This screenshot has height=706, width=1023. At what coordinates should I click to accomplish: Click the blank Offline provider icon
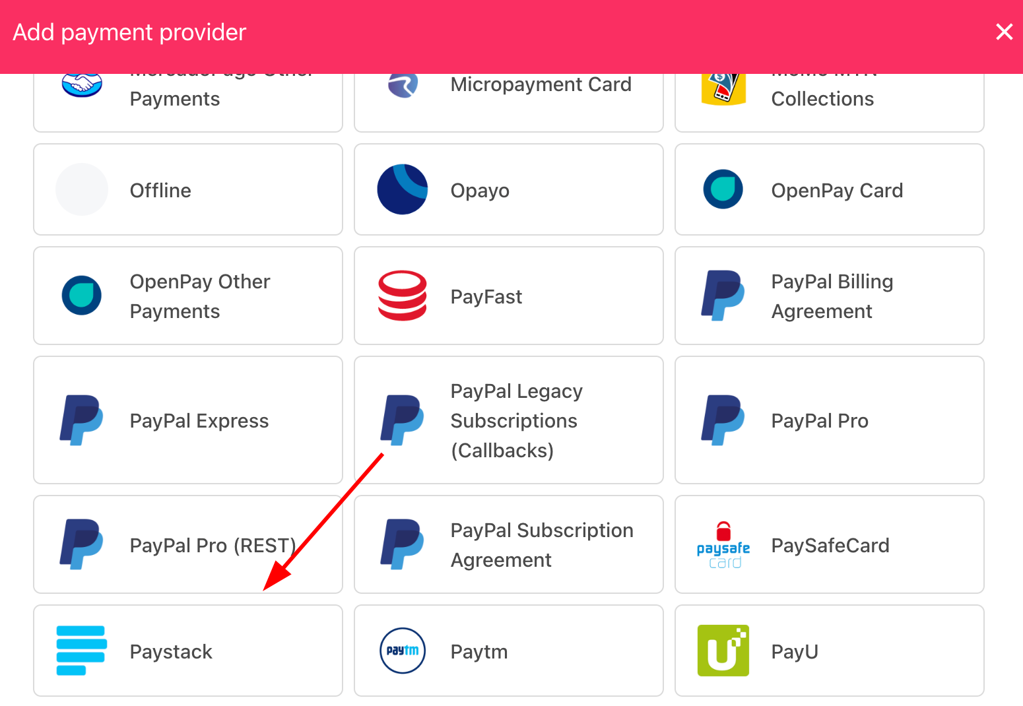pos(82,189)
